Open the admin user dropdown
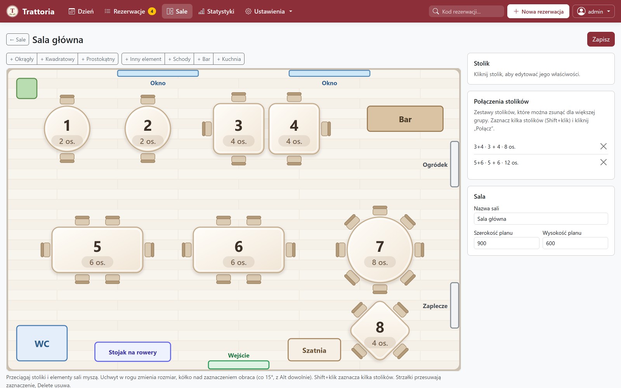This screenshot has width=621, height=388. (593, 11)
